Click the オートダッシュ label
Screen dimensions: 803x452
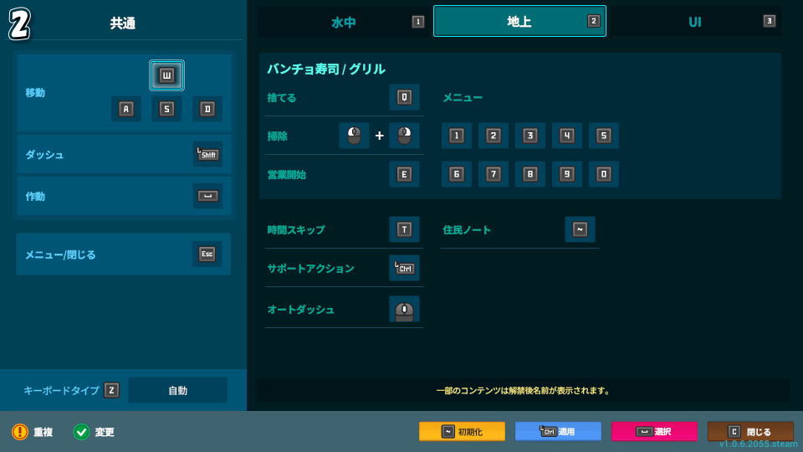pos(300,310)
